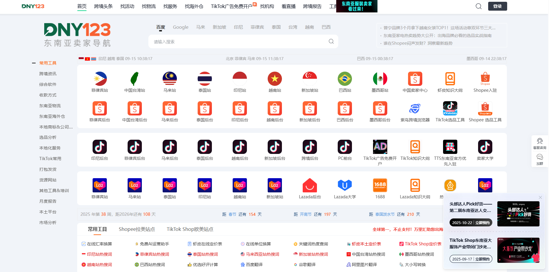Open the TikTok 印尼后台 icon
Viewport: 549px width, 272px height.
point(100,147)
